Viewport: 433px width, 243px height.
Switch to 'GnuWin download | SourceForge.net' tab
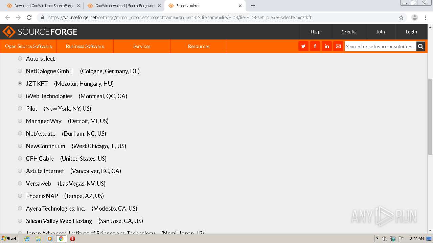click(x=123, y=6)
